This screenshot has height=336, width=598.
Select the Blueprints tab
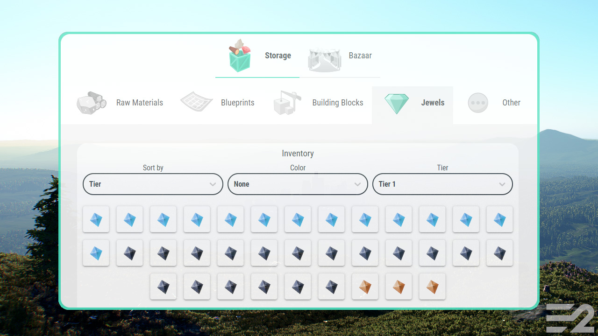pyautogui.click(x=218, y=103)
